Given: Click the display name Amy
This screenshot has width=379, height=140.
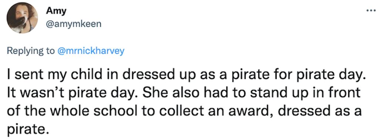Looking at the screenshot, I should 56,11.
